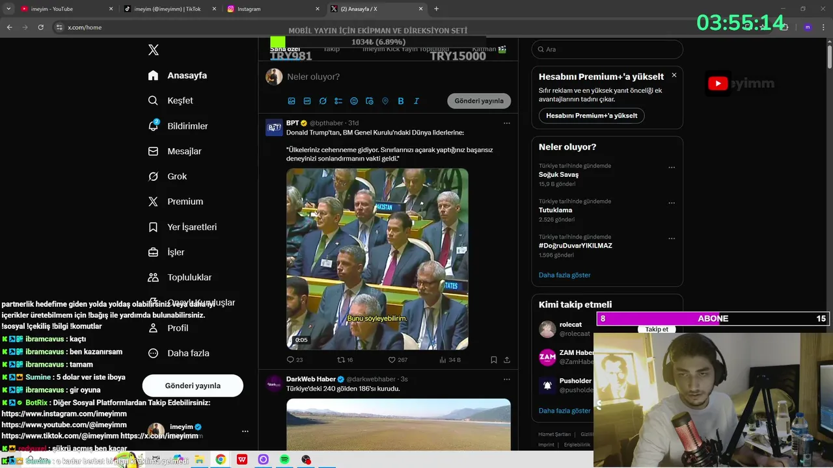
Task: Show more follow suggestions link
Action: click(x=564, y=411)
